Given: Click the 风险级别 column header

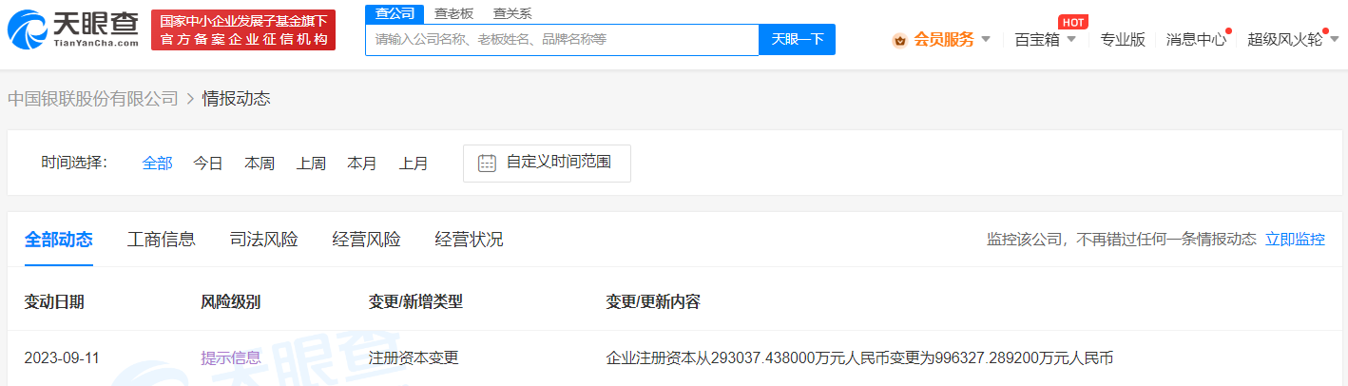Looking at the screenshot, I should [231, 302].
